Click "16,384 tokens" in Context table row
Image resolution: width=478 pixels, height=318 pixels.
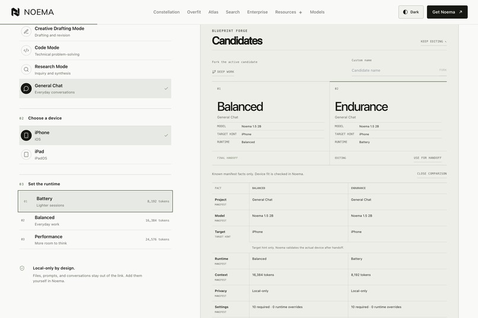[x=263, y=275]
